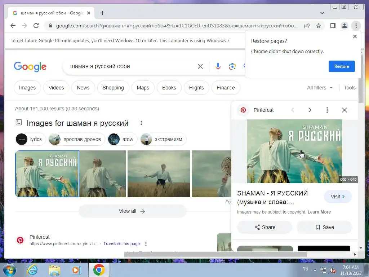
Task: Click the Pinterest logo in preview panel
Action: tap(243, 110)
